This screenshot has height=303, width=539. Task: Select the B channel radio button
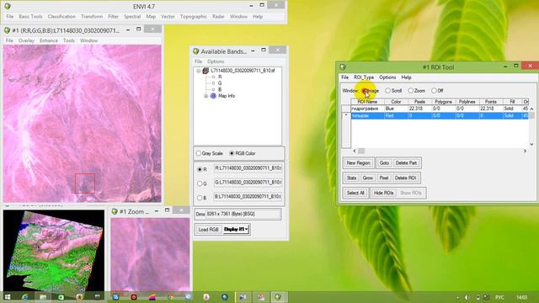coord(200,198)
